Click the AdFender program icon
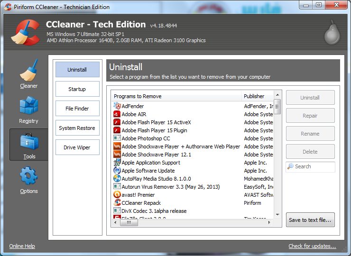The height and width of the screenshot is (256, 351). [x=117, y=106]
